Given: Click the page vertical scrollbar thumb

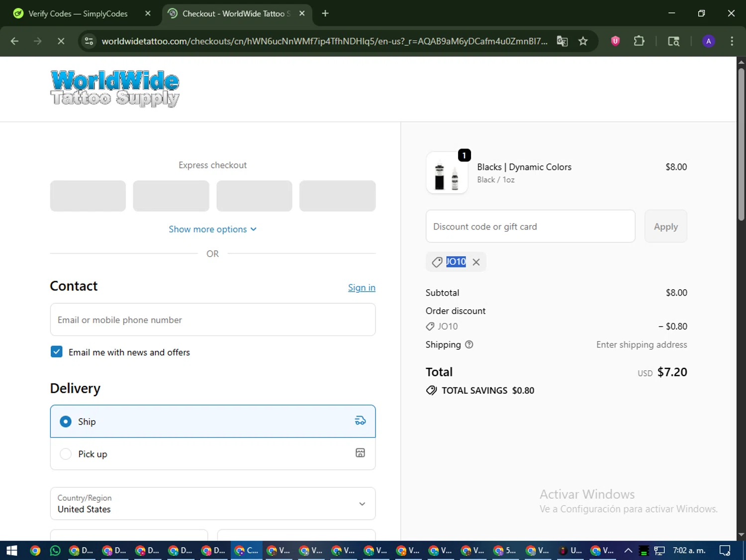Looking at the screenshot, I should 741,144.
